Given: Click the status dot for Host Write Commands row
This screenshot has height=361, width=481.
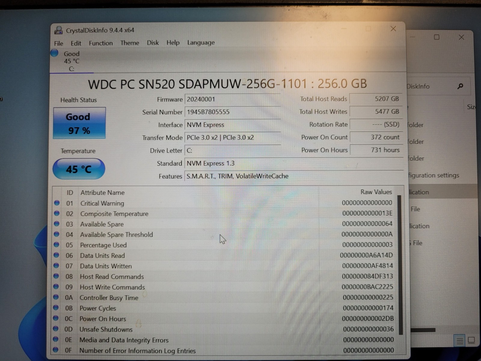Looking at the screenshot, I should (56, 287).
